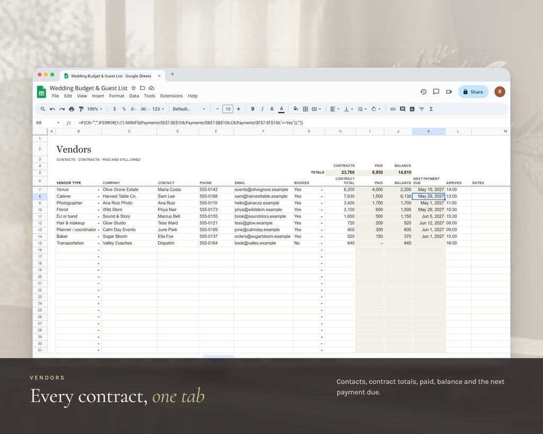Open the File menu
The width and height of the screenshot is (543, 434).
[x=55, y=96]
